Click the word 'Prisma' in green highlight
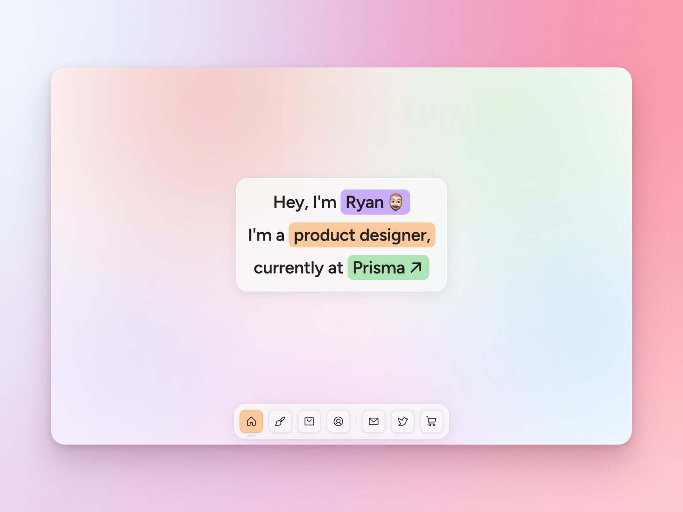Image resolution: width=683 pixels, height=512 pixels. coord(379,268)
